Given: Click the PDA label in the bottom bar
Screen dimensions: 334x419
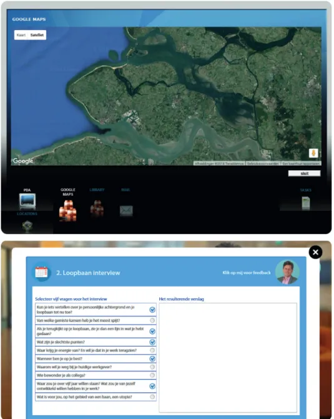Looking at the screenshot, I should pyautogui.click(x=27, y=190).
